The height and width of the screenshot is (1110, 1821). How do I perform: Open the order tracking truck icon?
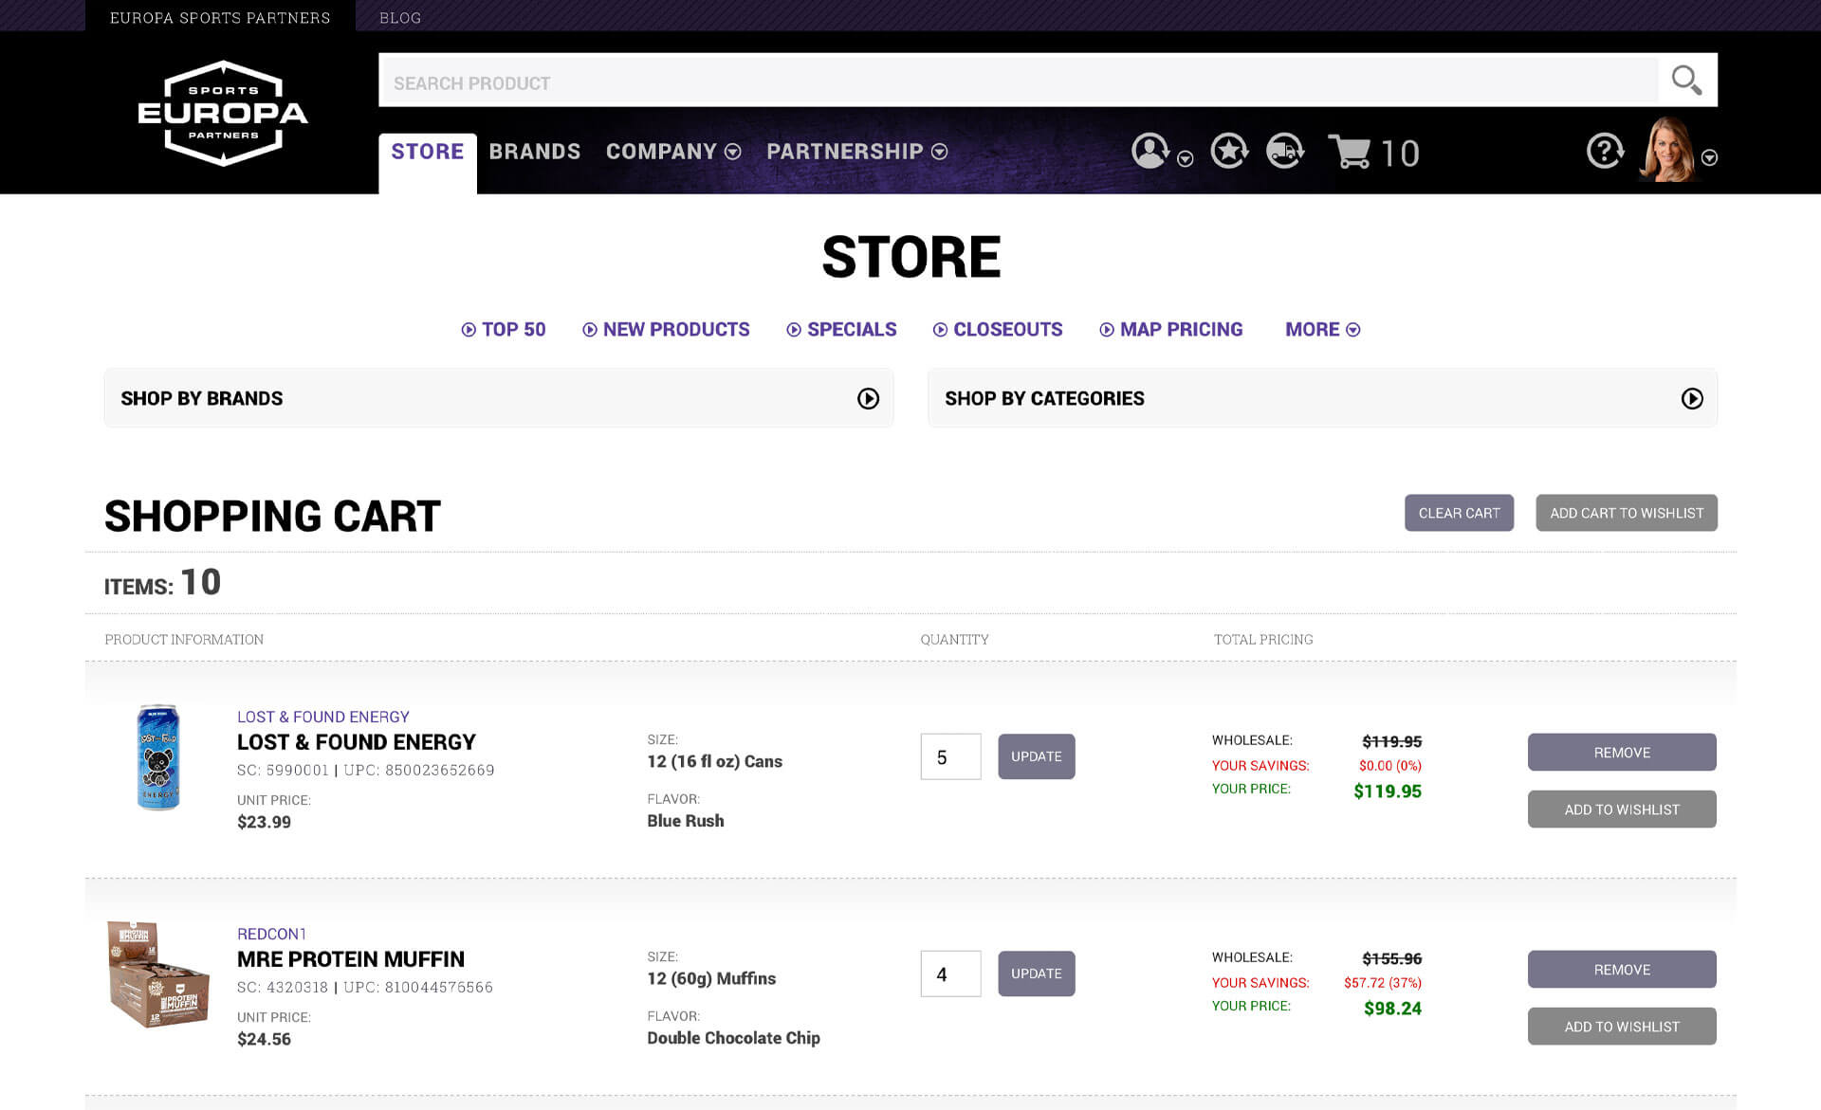point(1284,151)
